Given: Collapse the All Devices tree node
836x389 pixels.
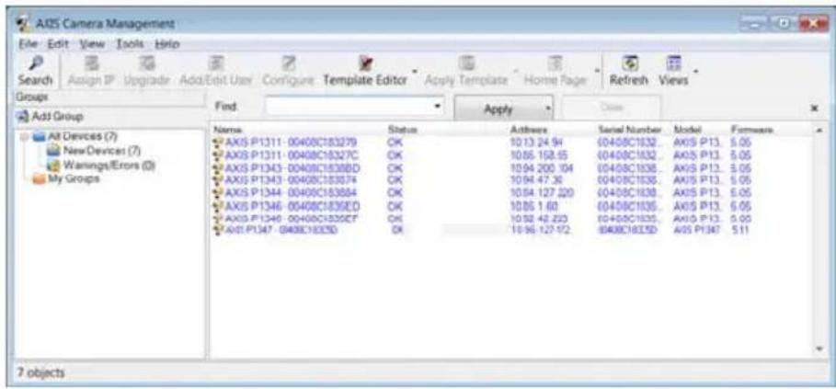Looking at the screenshot, I should click(25, 136).
